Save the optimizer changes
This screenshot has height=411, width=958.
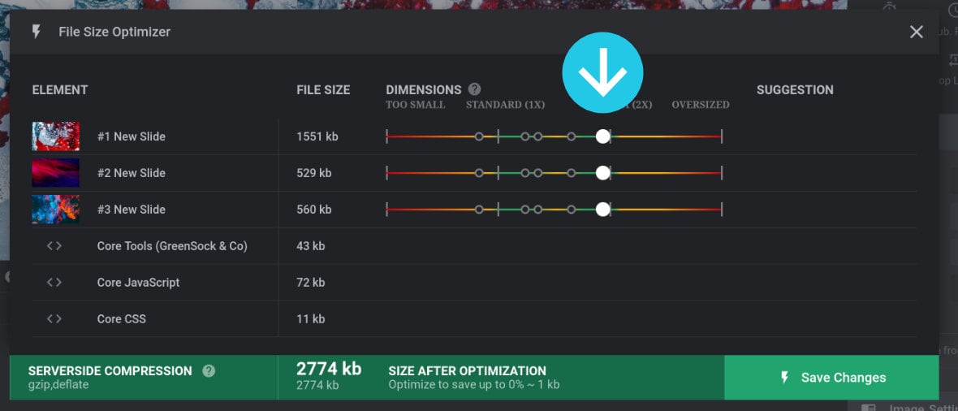coord(831,377)
